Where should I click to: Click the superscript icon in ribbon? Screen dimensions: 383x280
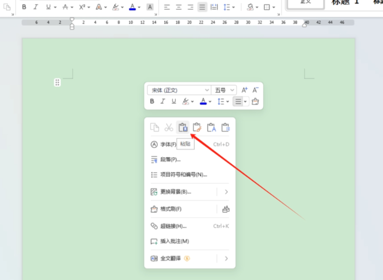[x=82, y=7]
